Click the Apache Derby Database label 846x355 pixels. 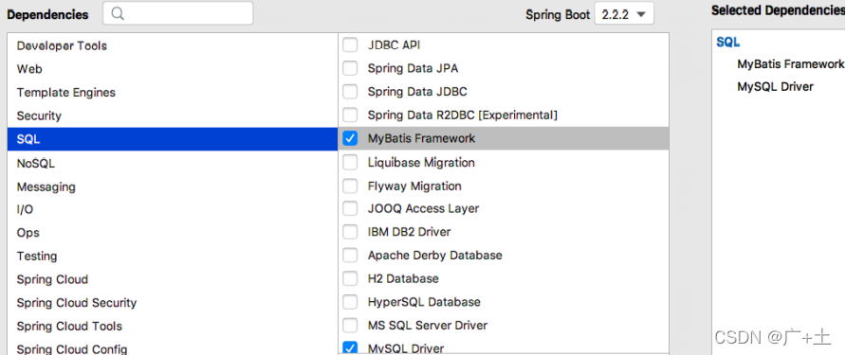coord(435,255)
